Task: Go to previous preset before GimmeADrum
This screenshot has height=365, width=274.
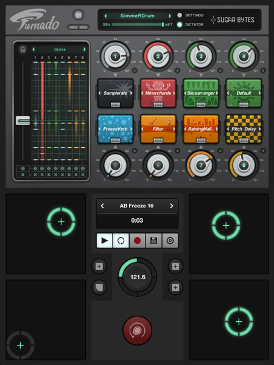Action: [105, 16]
